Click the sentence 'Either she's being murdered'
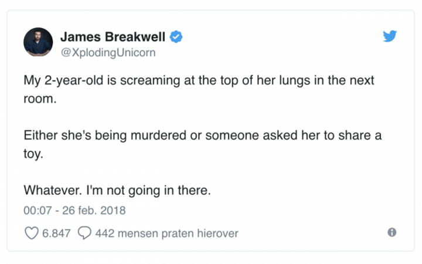The height and width of the screenshot is (264, 422). [105, 136]
